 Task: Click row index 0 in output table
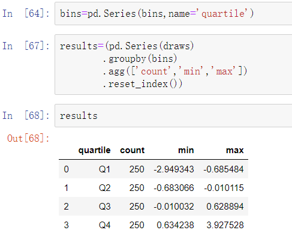67,169
